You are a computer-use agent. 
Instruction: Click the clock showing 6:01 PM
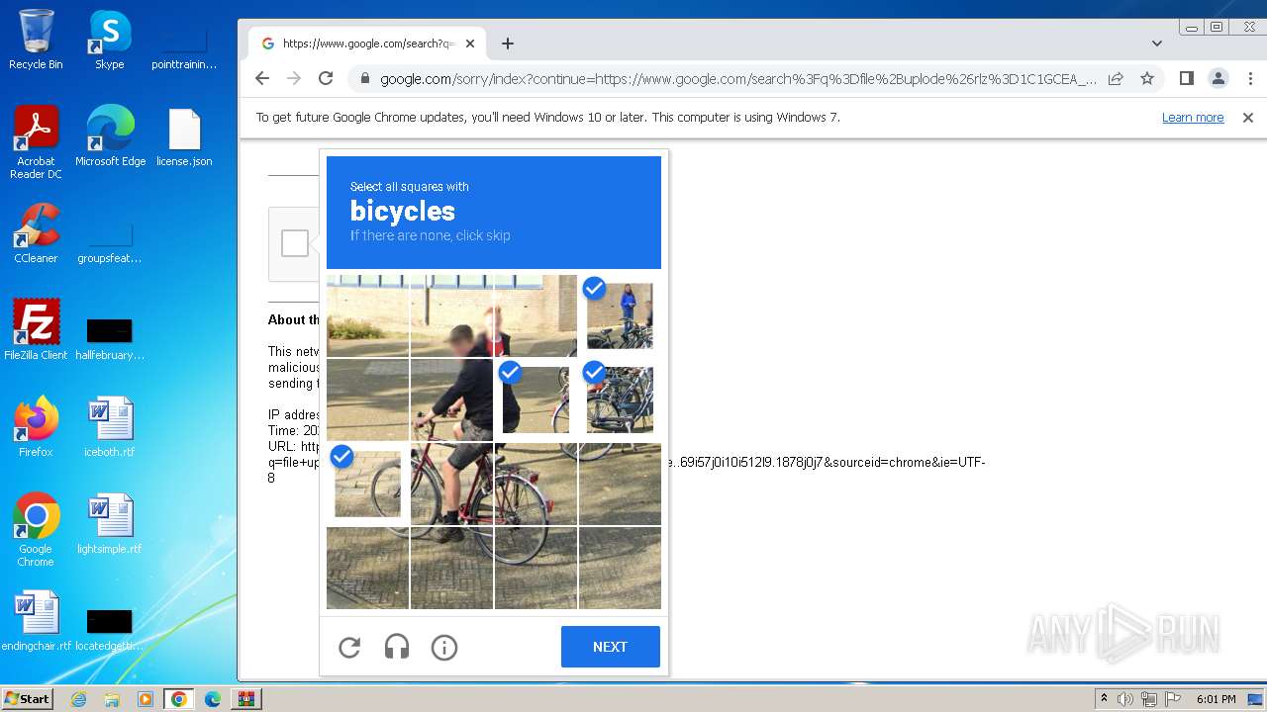pos(1216,699)
